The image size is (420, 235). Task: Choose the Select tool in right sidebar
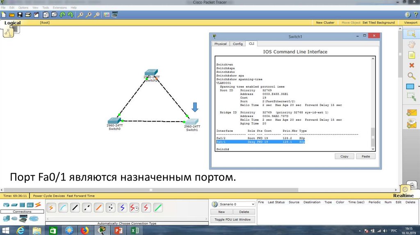coord(411,34)
